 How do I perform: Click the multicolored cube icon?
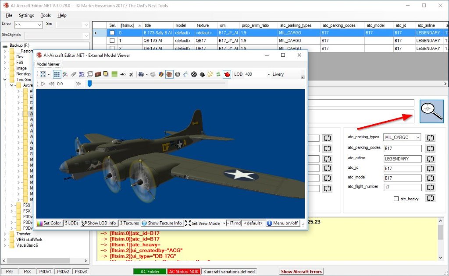[161, 74]
